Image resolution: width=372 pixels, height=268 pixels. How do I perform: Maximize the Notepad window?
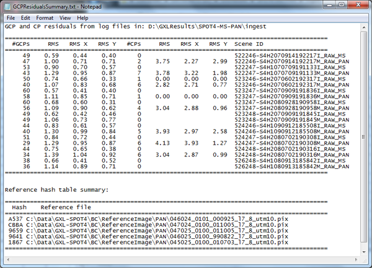coord(342,5)
